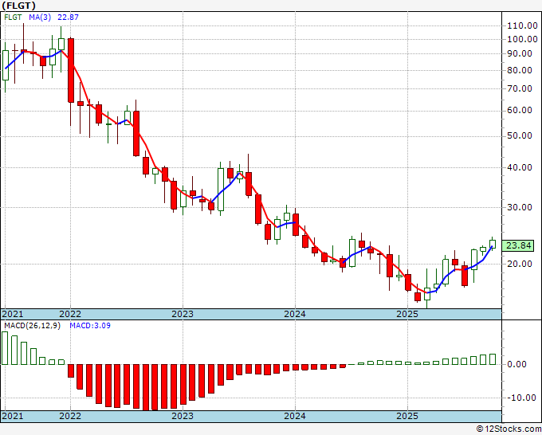Select the 70.00 price axis label
Screen dimensions: 542x435
519,88
